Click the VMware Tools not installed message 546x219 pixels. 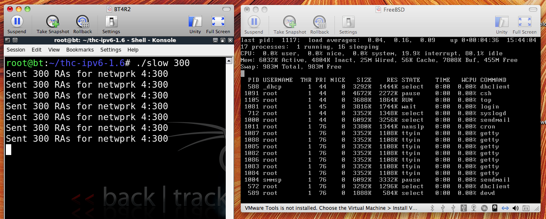(x=331, y=208)
